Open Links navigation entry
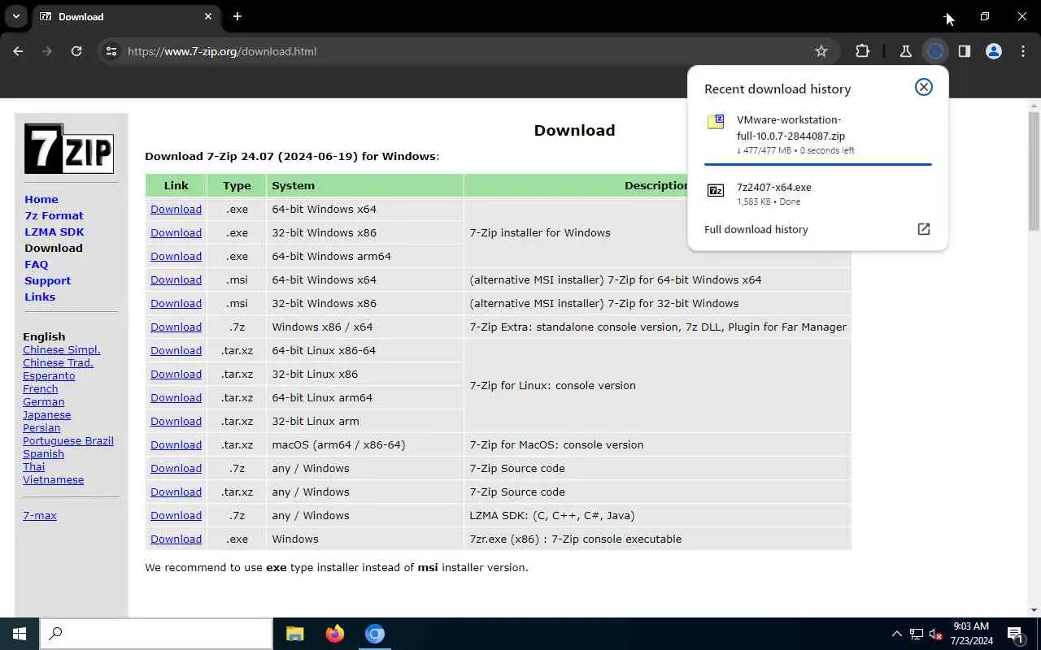1041x650 pixels. point(40,297)
